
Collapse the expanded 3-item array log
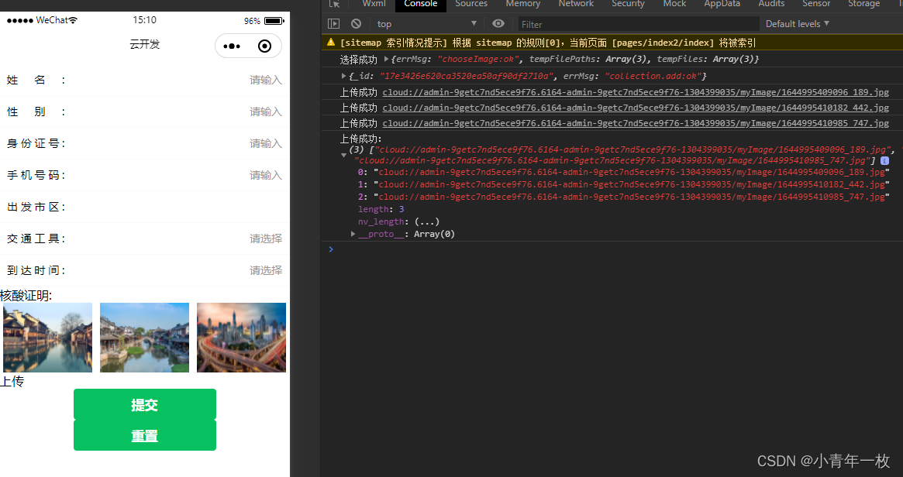tap(344, 155)
